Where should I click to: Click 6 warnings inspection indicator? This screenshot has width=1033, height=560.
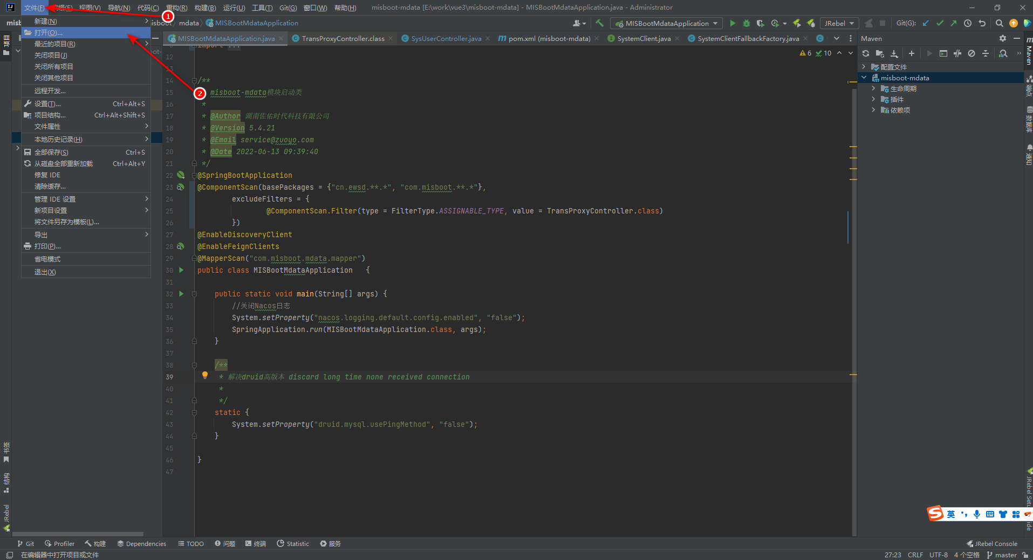805,53
